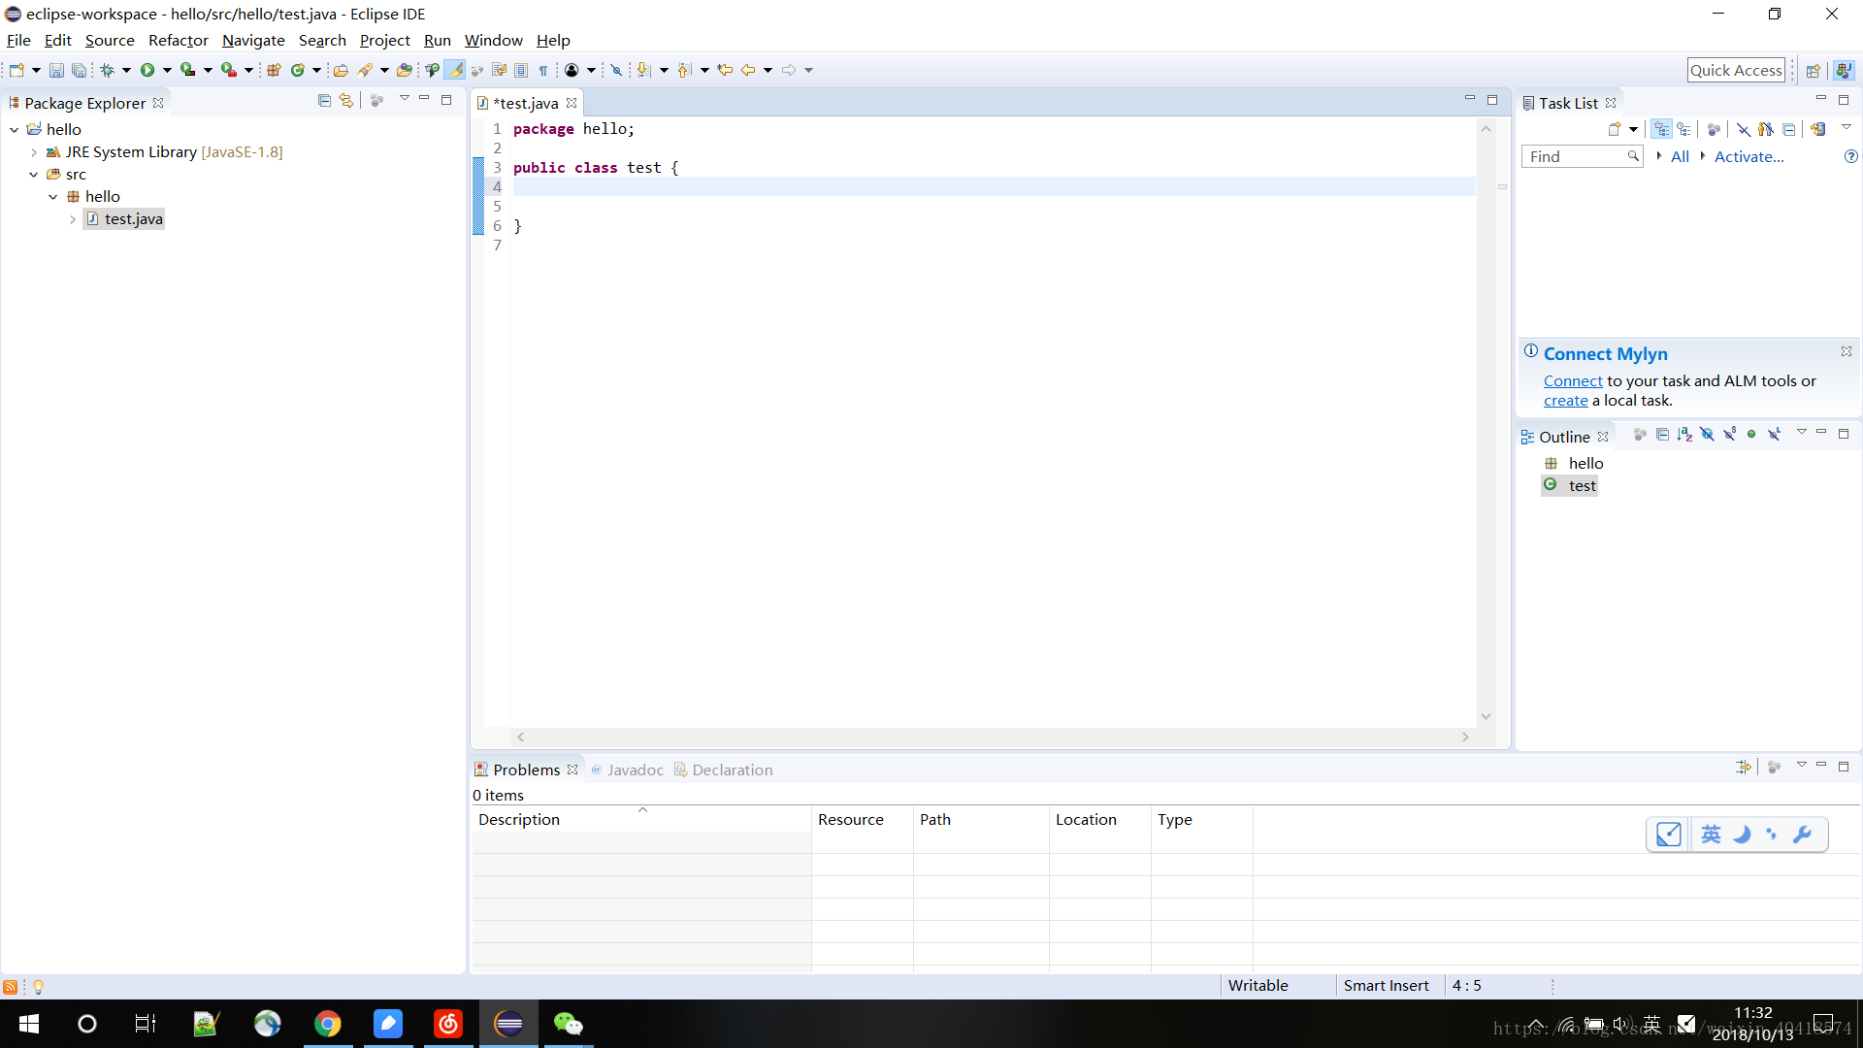
Task: Click the Collapse All icon in Outline panel
Action: (1662, 435)
